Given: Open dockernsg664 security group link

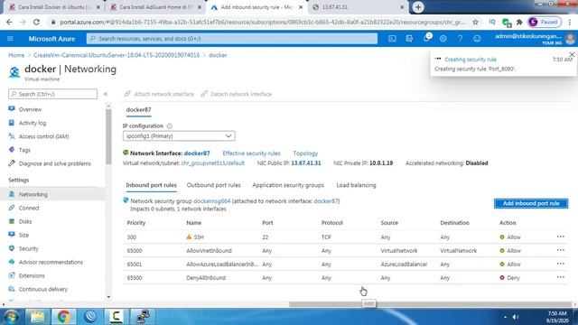Looking at the screenshot, I should click(x=212, y=201).
